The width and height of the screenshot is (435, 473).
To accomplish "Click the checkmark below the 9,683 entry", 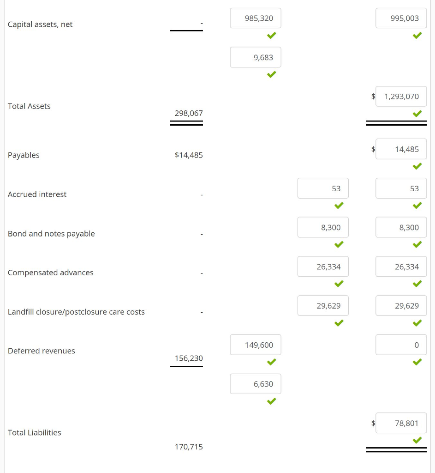I will coord(271,74).
